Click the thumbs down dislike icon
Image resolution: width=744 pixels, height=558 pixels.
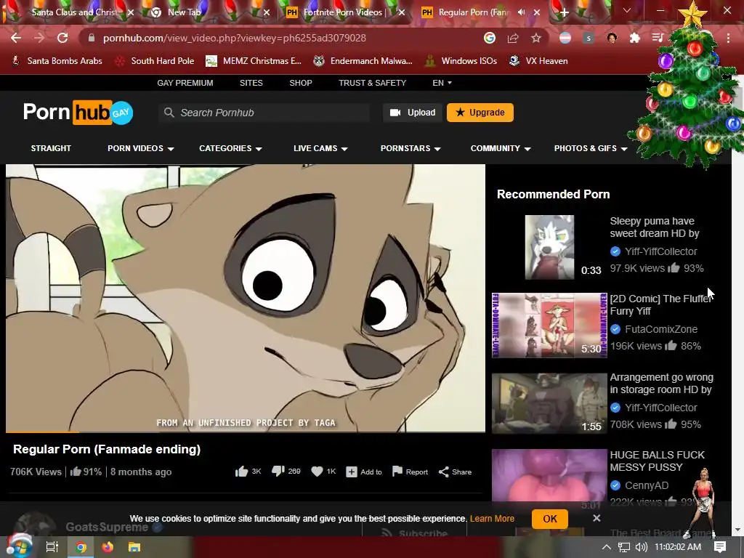coord(278,471)
